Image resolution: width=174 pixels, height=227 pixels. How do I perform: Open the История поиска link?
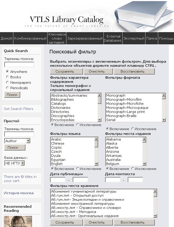(18, 193)
